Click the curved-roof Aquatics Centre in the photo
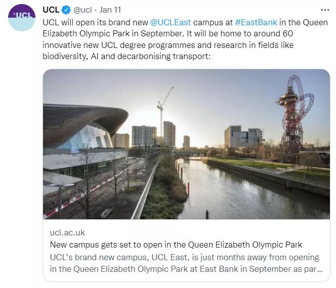The width and height of the screenshot is (336, 288). coord(83,126)
